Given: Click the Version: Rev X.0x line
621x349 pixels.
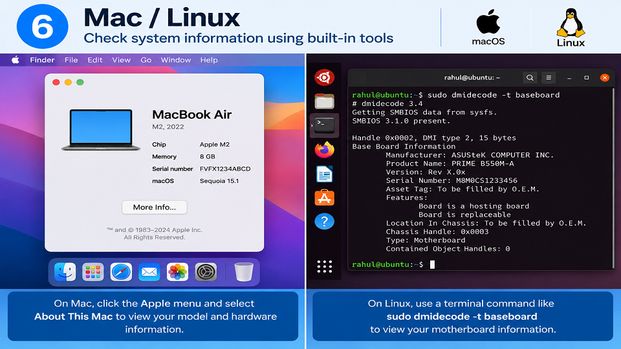Looking at the screenshot, I should coord(426,172).
